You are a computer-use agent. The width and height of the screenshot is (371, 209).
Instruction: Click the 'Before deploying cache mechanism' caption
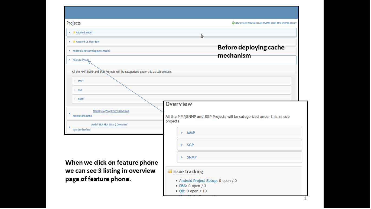point(251,51)
